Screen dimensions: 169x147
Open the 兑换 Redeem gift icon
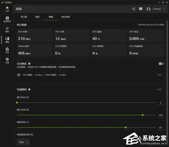tap(7, 50)
